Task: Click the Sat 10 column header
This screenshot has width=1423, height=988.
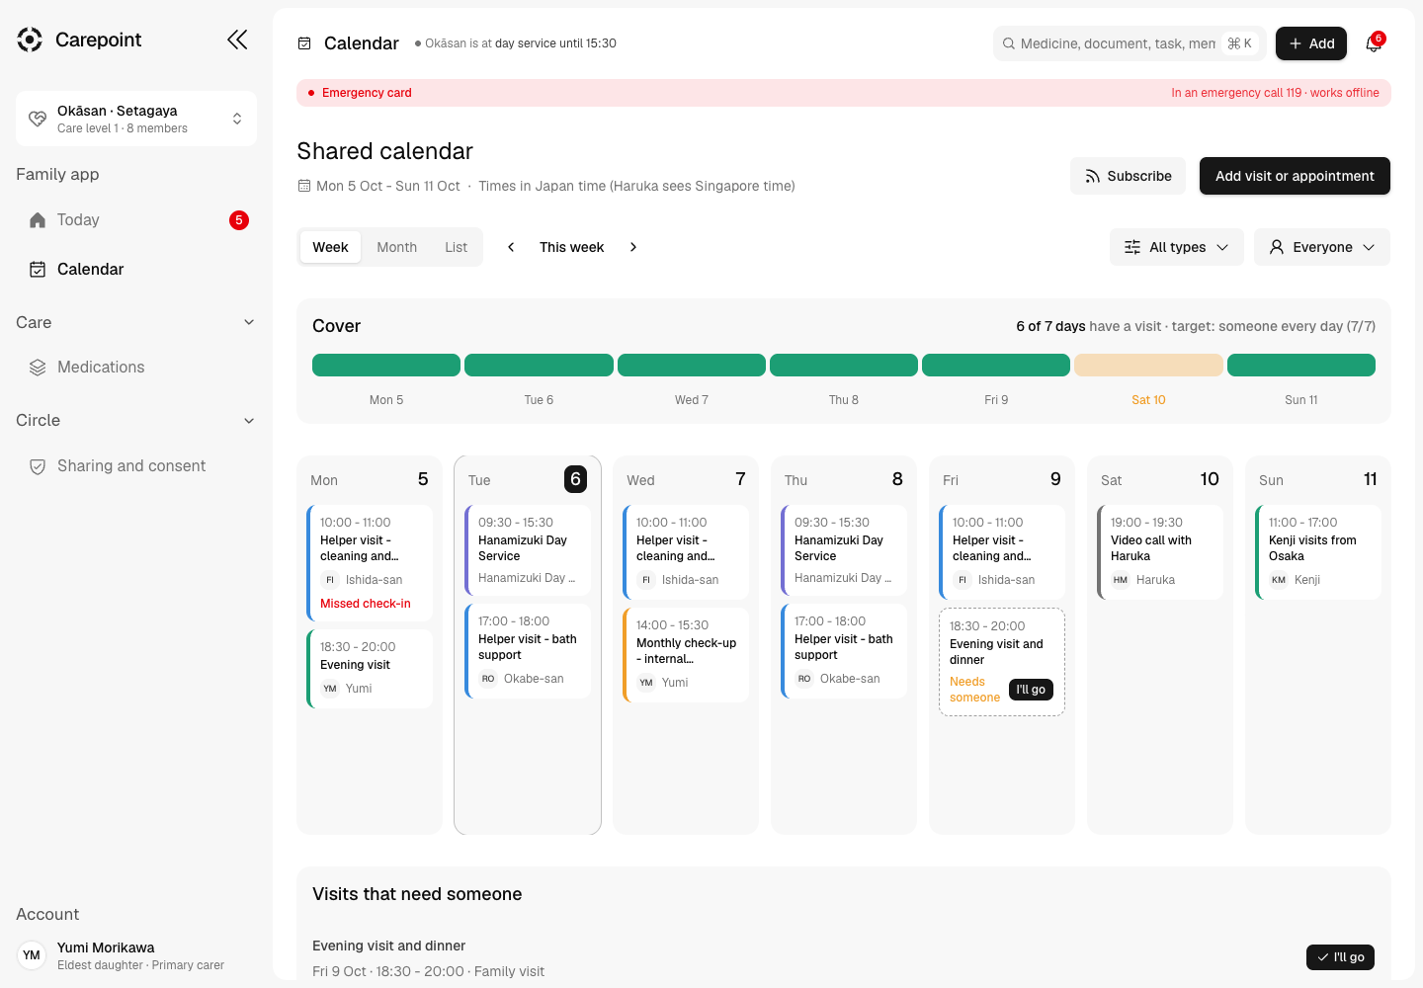Action: (x=1160, y=479)
